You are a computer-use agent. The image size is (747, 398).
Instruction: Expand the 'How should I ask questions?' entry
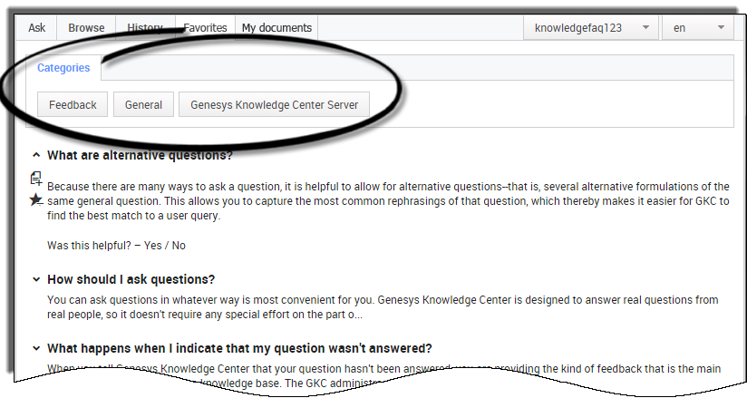[x=35, y=279]
